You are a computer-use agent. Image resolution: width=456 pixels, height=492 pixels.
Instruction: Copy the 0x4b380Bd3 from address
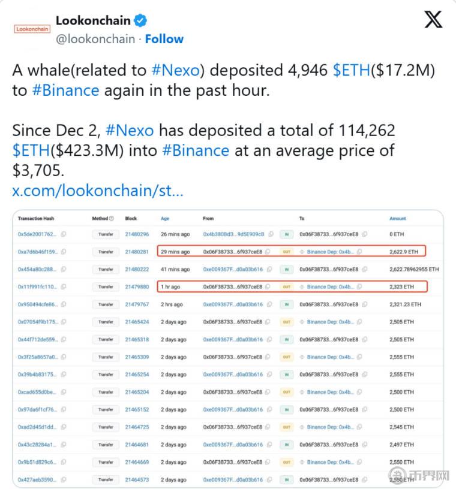click(271, 234)
